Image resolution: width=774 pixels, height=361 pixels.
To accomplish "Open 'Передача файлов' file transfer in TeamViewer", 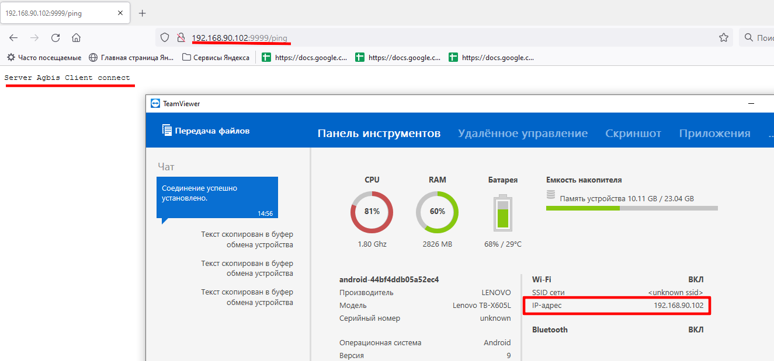I will 206,131.
